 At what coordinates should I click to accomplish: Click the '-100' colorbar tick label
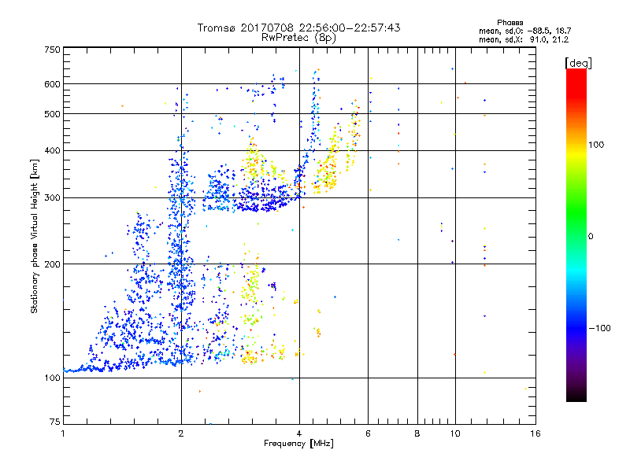click(599, 328)
